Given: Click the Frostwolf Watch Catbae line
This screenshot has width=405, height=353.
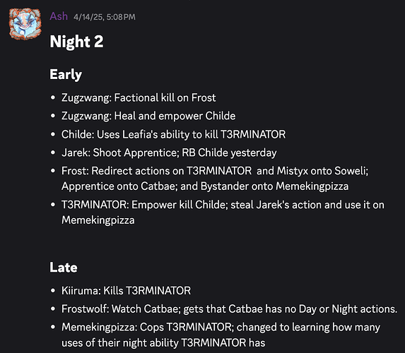Looking at the screenshot, I should pyautogui.click(x=230, y=309).
